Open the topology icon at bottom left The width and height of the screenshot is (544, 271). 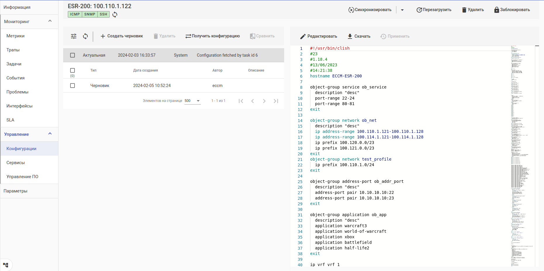6,265
